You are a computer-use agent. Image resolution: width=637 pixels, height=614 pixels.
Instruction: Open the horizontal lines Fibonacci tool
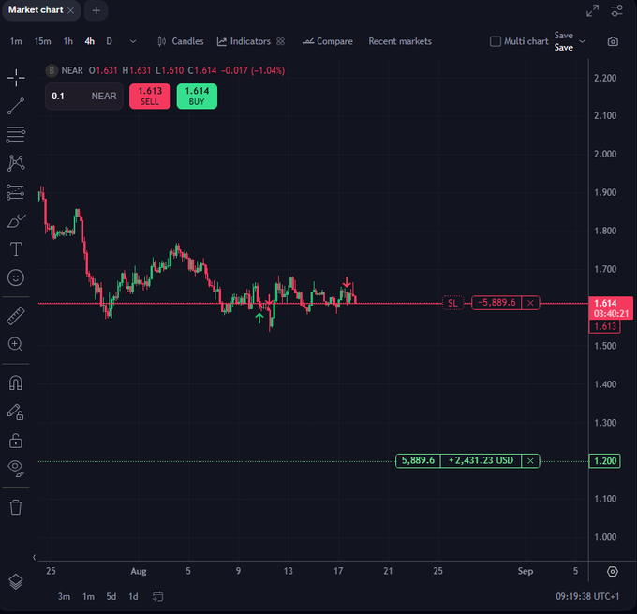click(16, 135)
